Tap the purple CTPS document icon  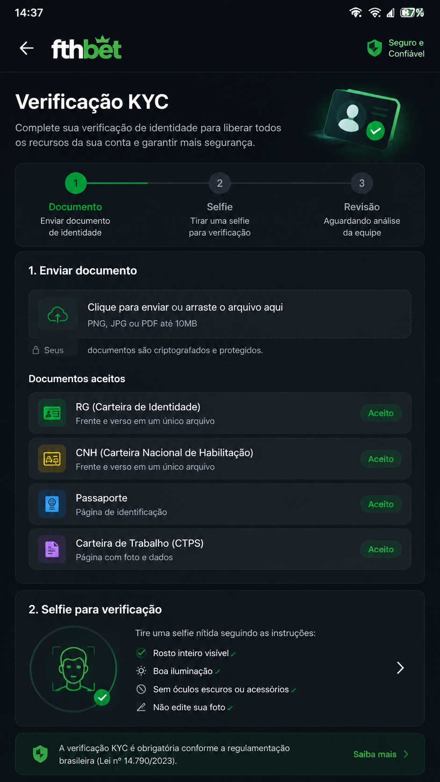tap(52, 550)
